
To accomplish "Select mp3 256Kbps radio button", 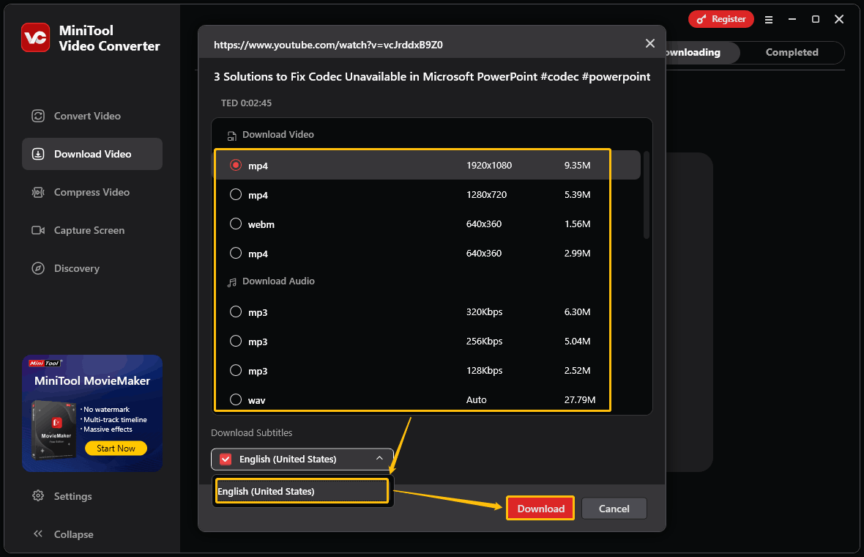I will click(236, 341).
